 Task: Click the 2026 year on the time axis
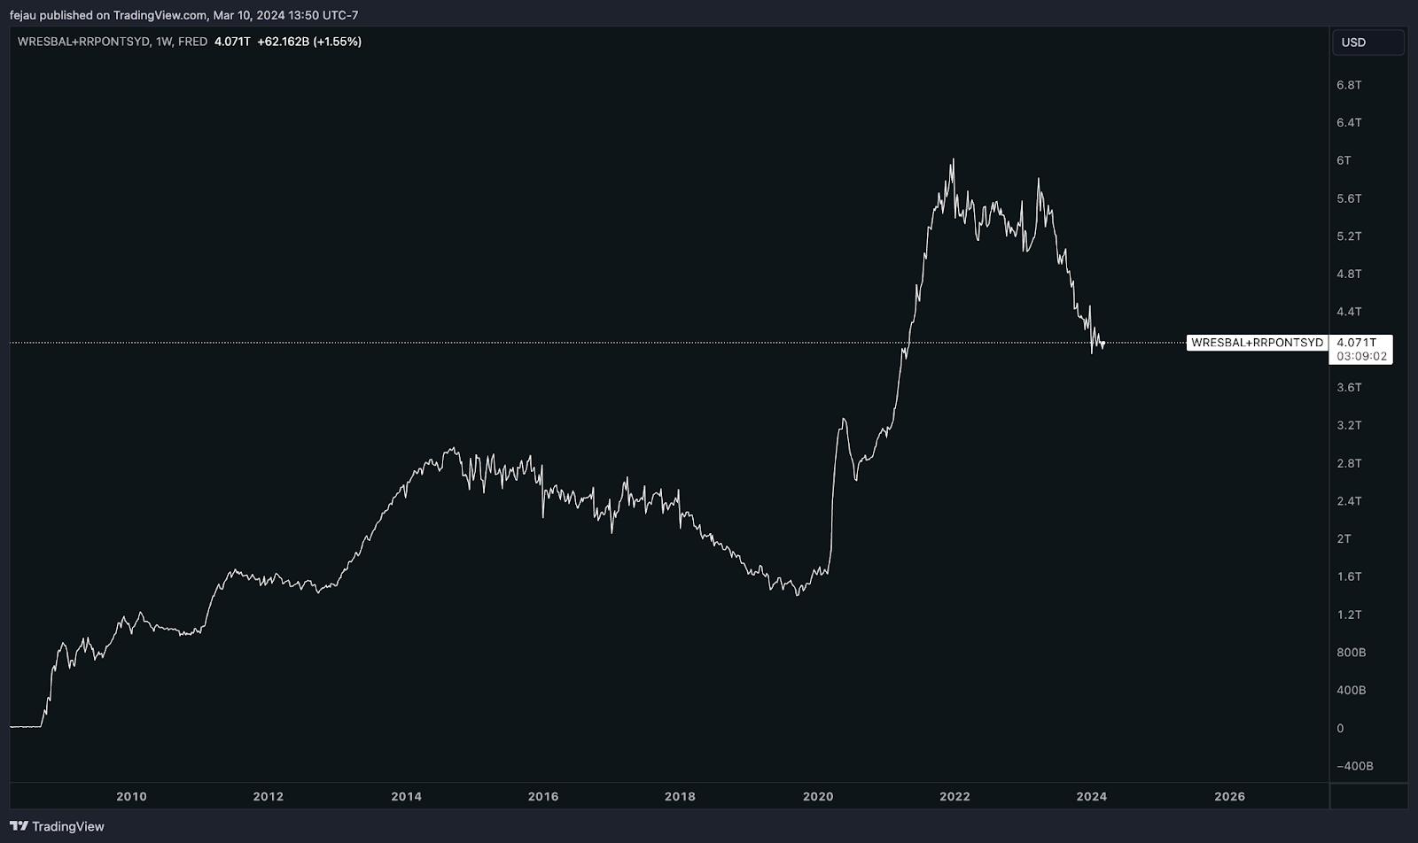[x=1229, y=796]
